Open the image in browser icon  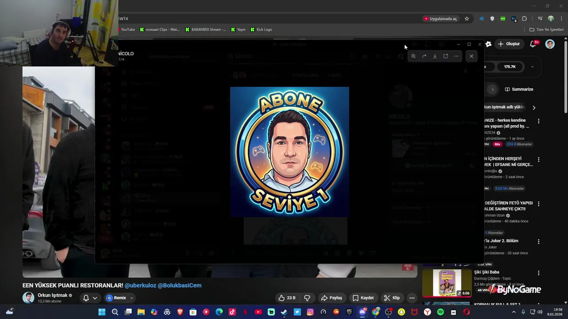coord(446,56)
